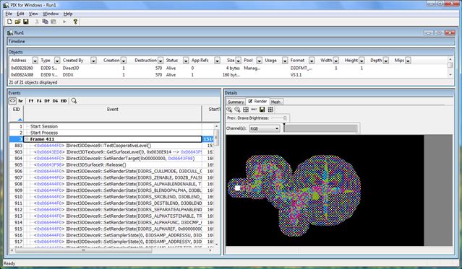Screen dimensions: 462x269
Task: Collapse the Frame 411 tree node
Action: 27,139
